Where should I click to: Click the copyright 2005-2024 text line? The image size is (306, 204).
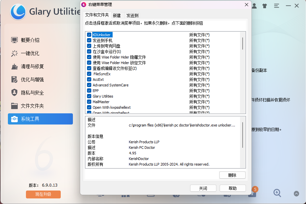click(x=169, y=164)
